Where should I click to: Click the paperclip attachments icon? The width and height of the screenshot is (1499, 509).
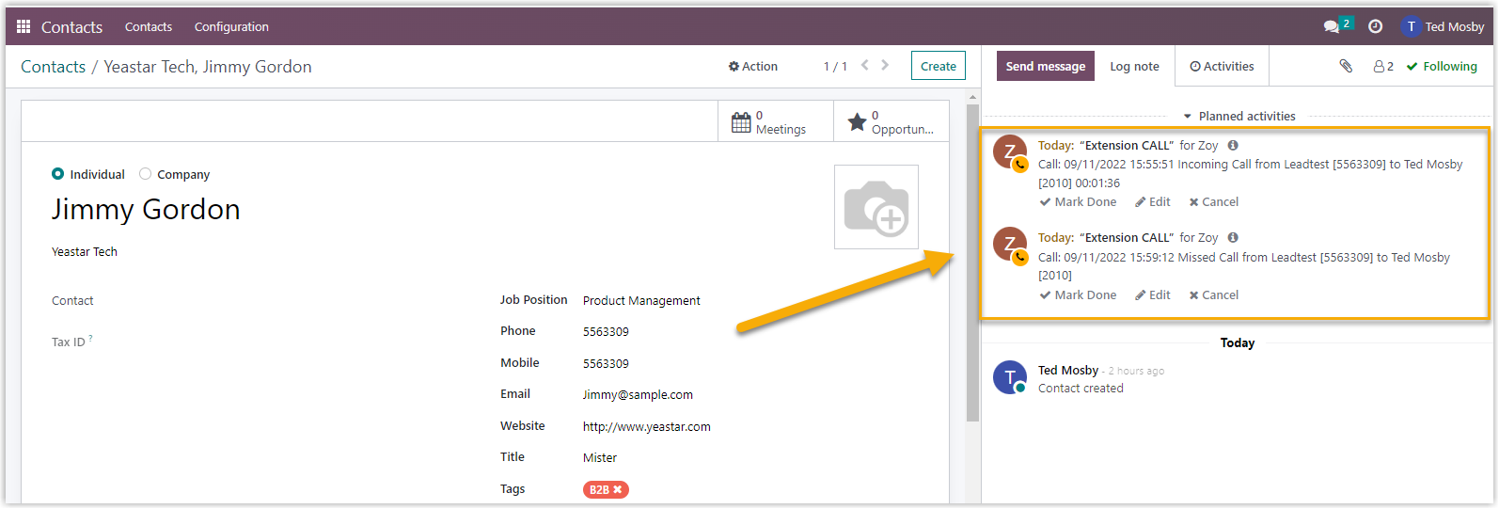[1346, 66]
